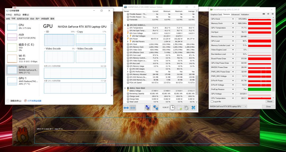The image size is (286, 152).
Task: Open 打开资源监视器 link
Action: pos(34,101)
